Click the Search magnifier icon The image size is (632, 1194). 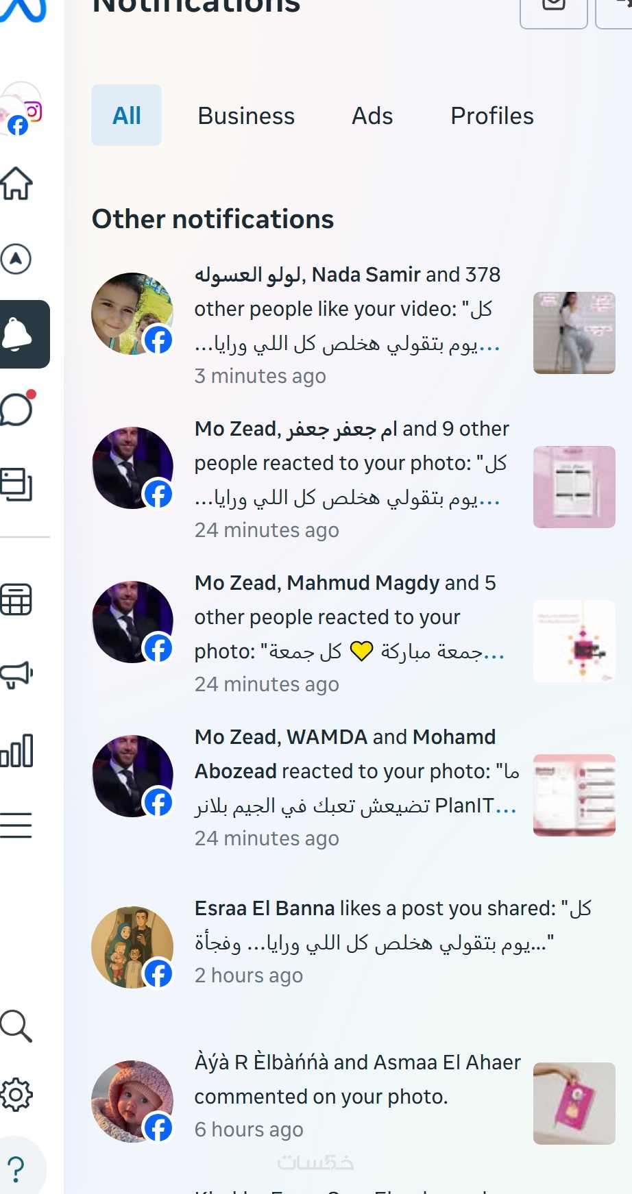(x=16, y=1026)
